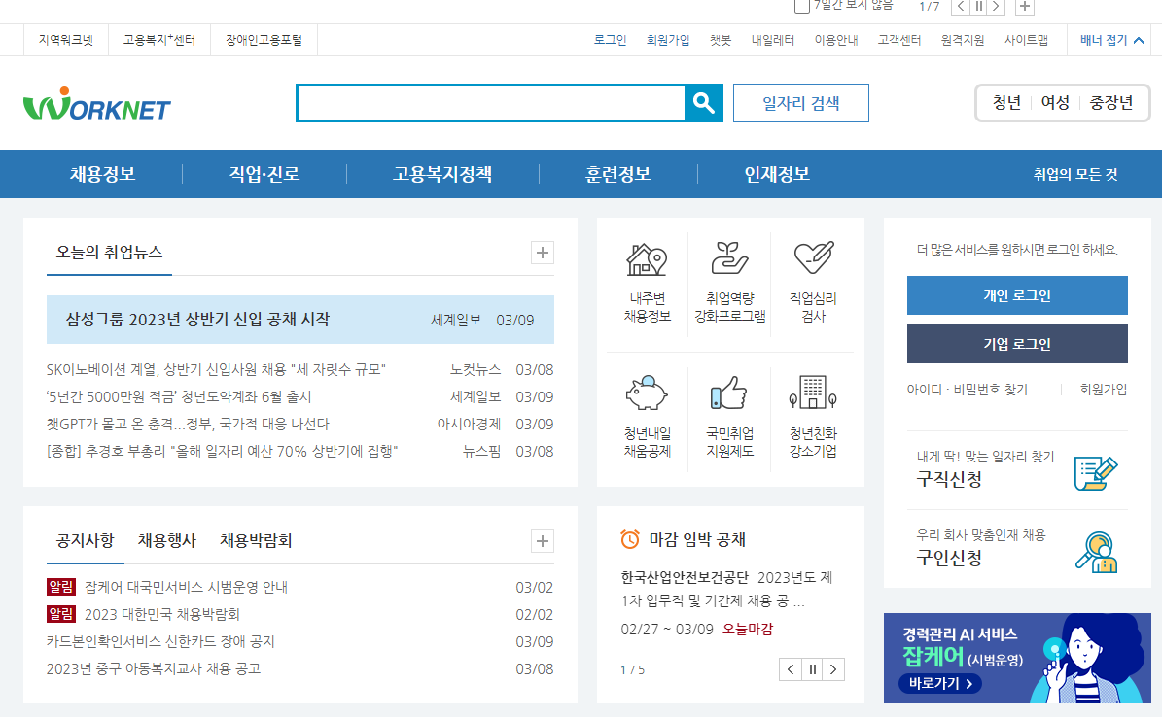The height and width of the screenshot is (717, 1162).
Task: Open 잡케어 대국민서비스 시범운영 안내 notice
Action: 186,588
